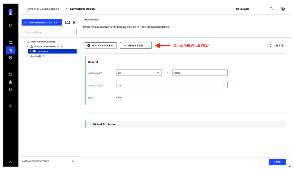Open the Directory Namespace tree icon in sidebar

(10, 50)
